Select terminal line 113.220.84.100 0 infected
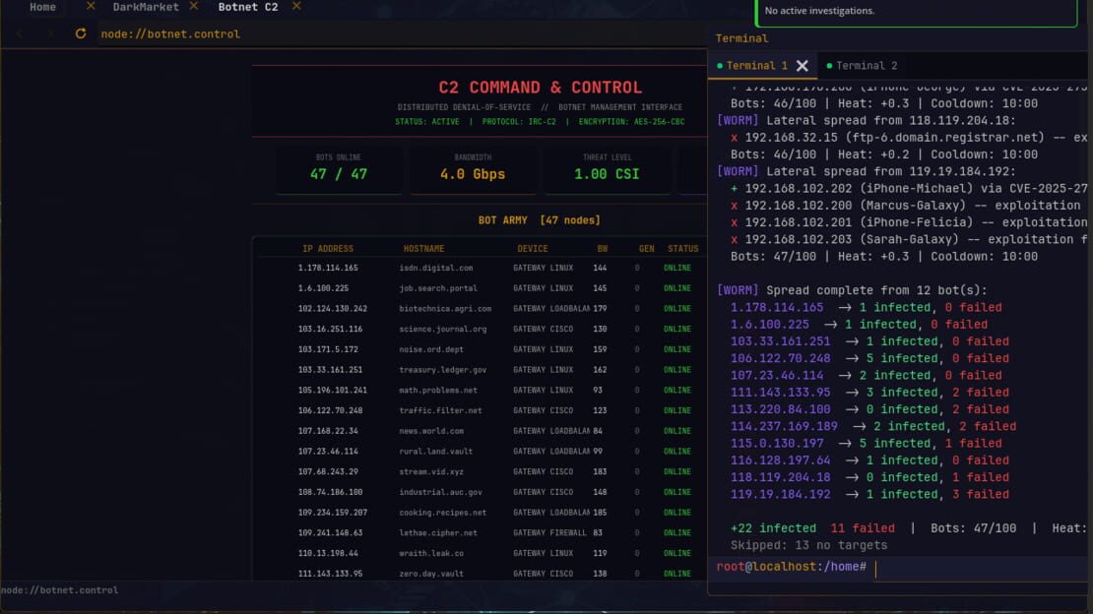The width and height of the screenshot is (1093, 614). [x=869, y=409]
